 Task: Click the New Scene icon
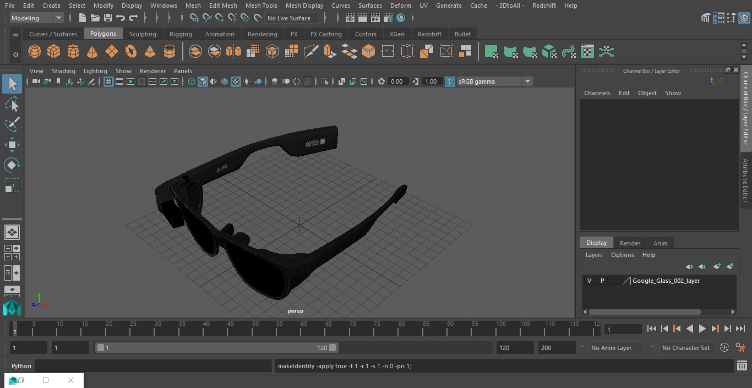coord(82,18)
